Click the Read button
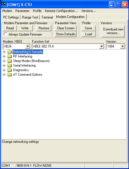 pos(10,28)
